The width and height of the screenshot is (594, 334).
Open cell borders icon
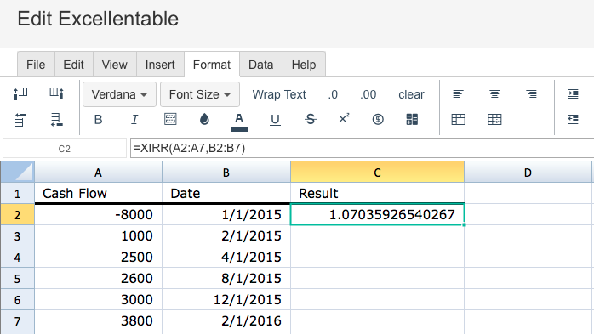click(x=170, y=119)
